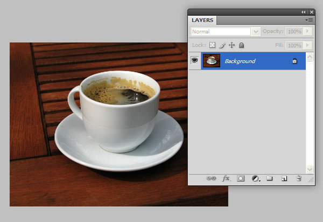
Task: Click the Link layers icon
Action: (x=211, y=178)
